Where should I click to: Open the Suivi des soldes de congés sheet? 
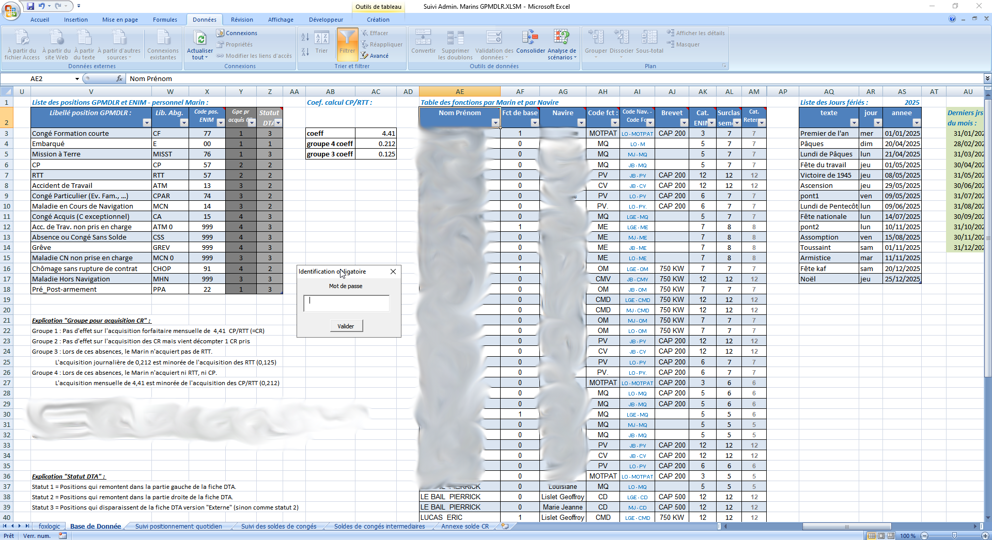278,527
